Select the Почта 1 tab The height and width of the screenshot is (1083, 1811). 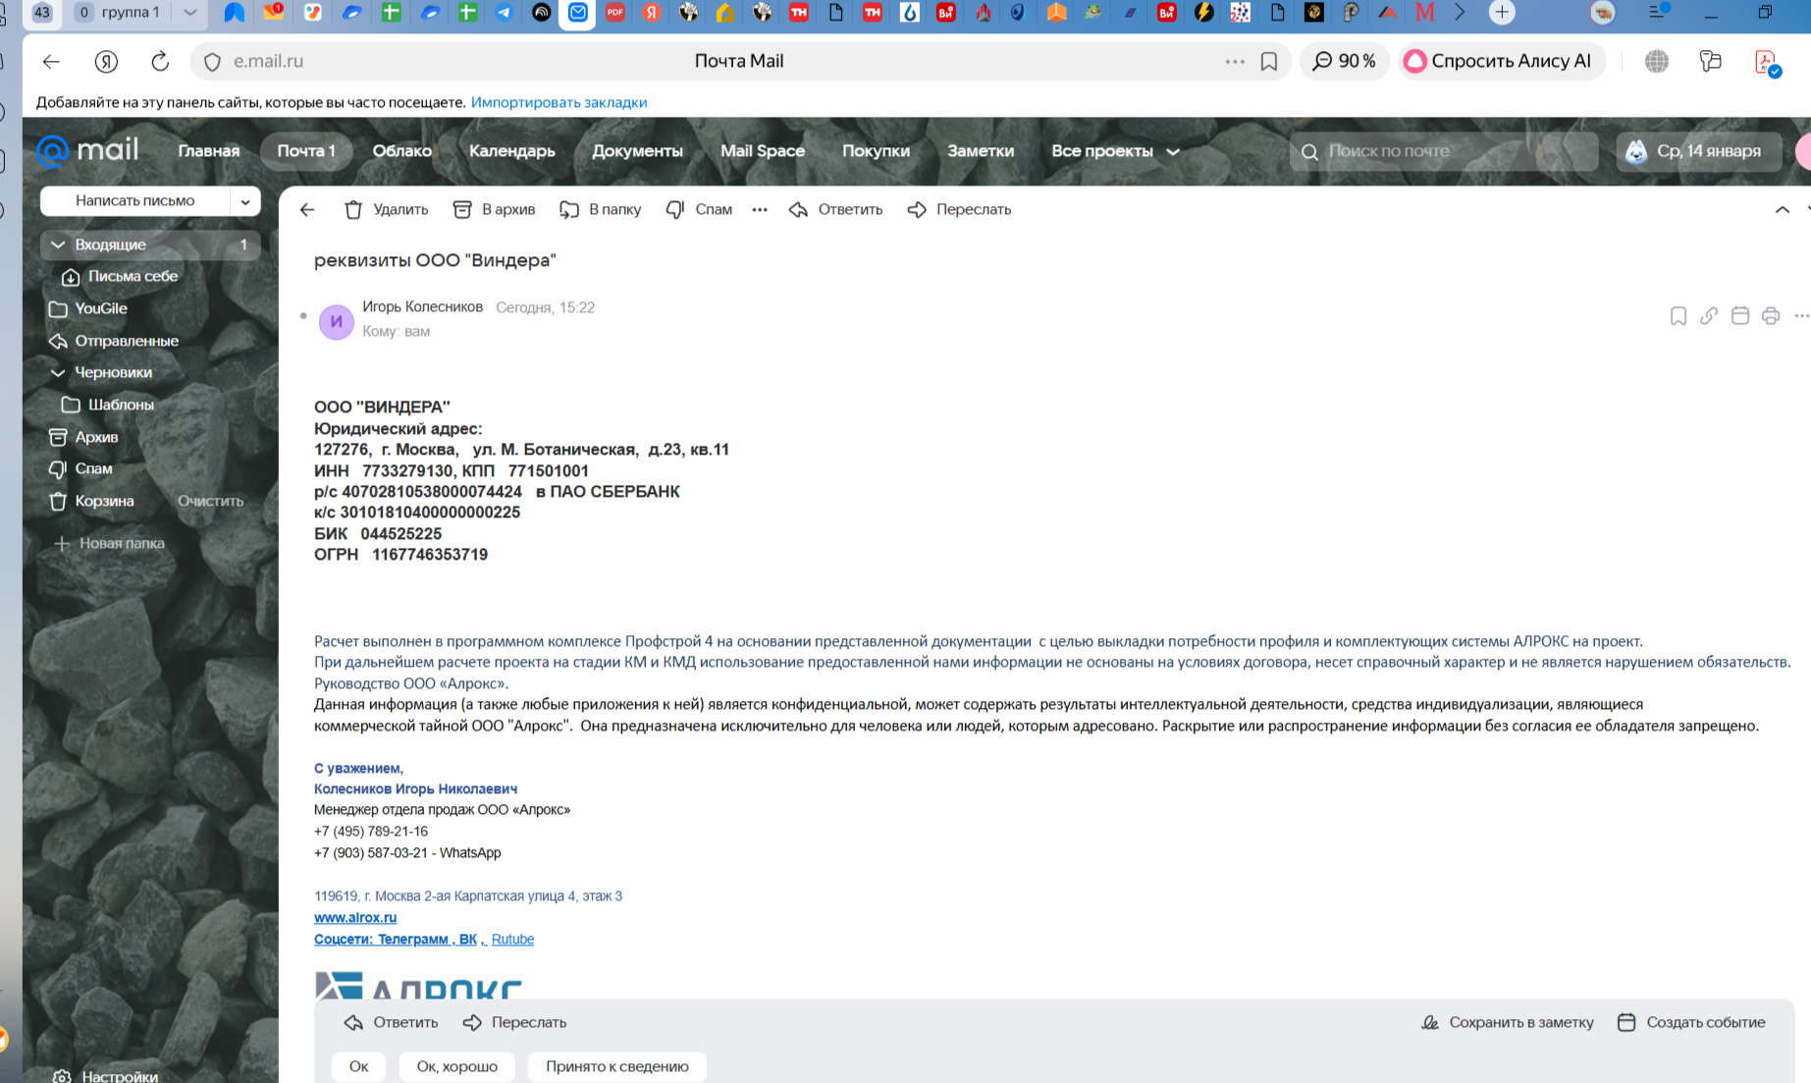point(306,150)
